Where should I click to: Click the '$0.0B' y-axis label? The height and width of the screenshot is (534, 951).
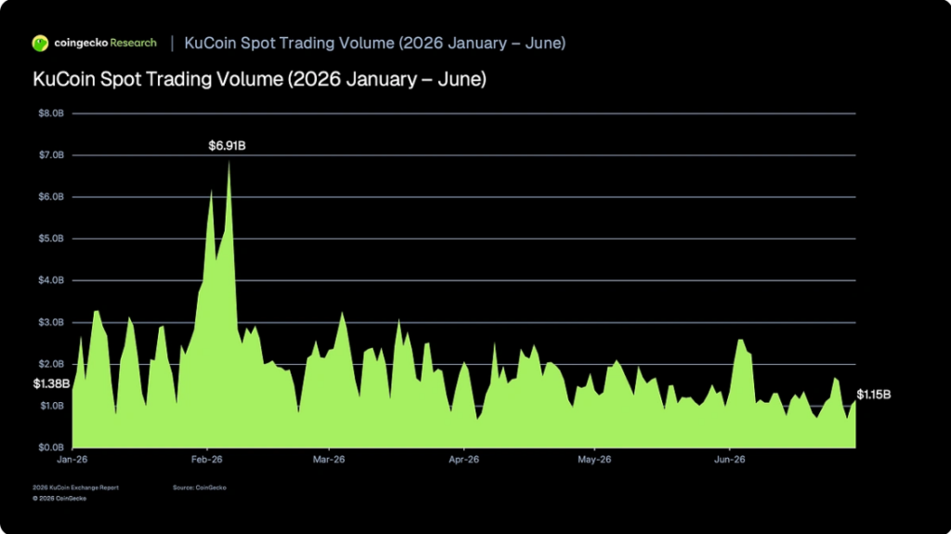pos(51,448)
